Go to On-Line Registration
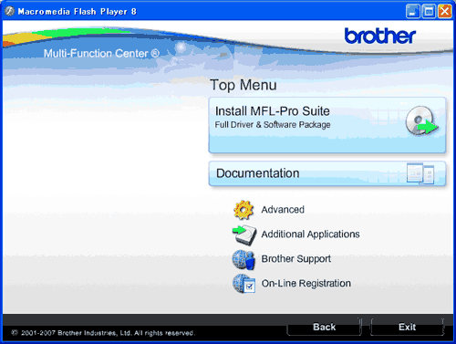This screenshot has width=456, height=344. (306, 284)
